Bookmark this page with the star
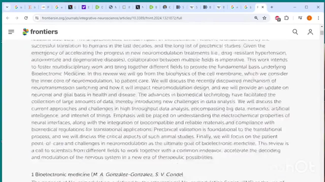 [264, 18]
